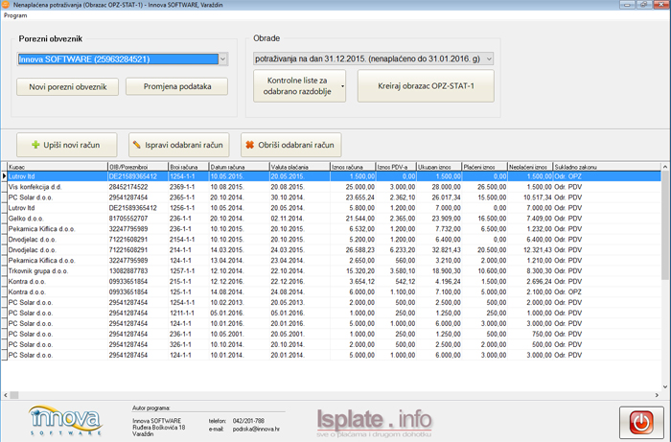Click the horizontal scroll right arrow
This screenshot has width=671, height=442.
coord(657,395)
